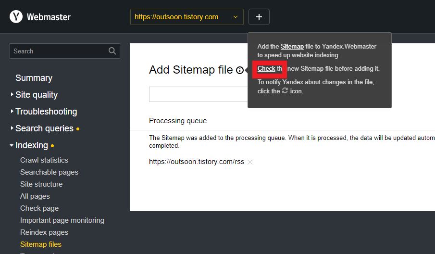Expand the Site quality section
Image resolution: width=435 pixels, height=254 pixels.
pyautogui.click(x=37, y=95)
